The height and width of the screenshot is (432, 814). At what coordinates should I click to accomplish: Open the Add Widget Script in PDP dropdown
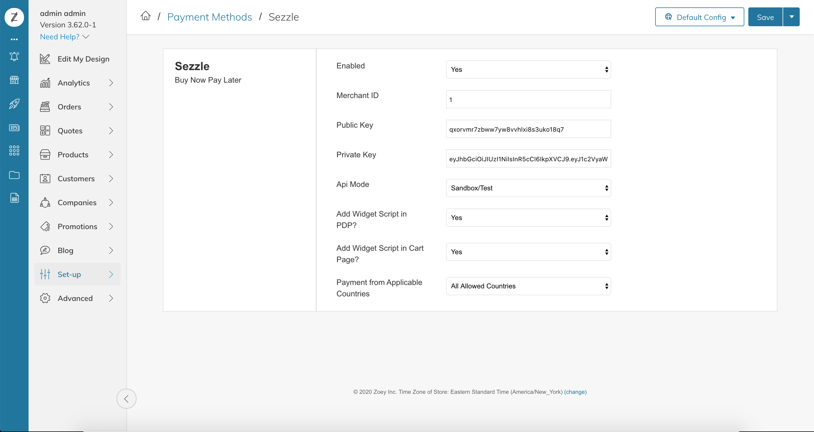pos(528,218)
